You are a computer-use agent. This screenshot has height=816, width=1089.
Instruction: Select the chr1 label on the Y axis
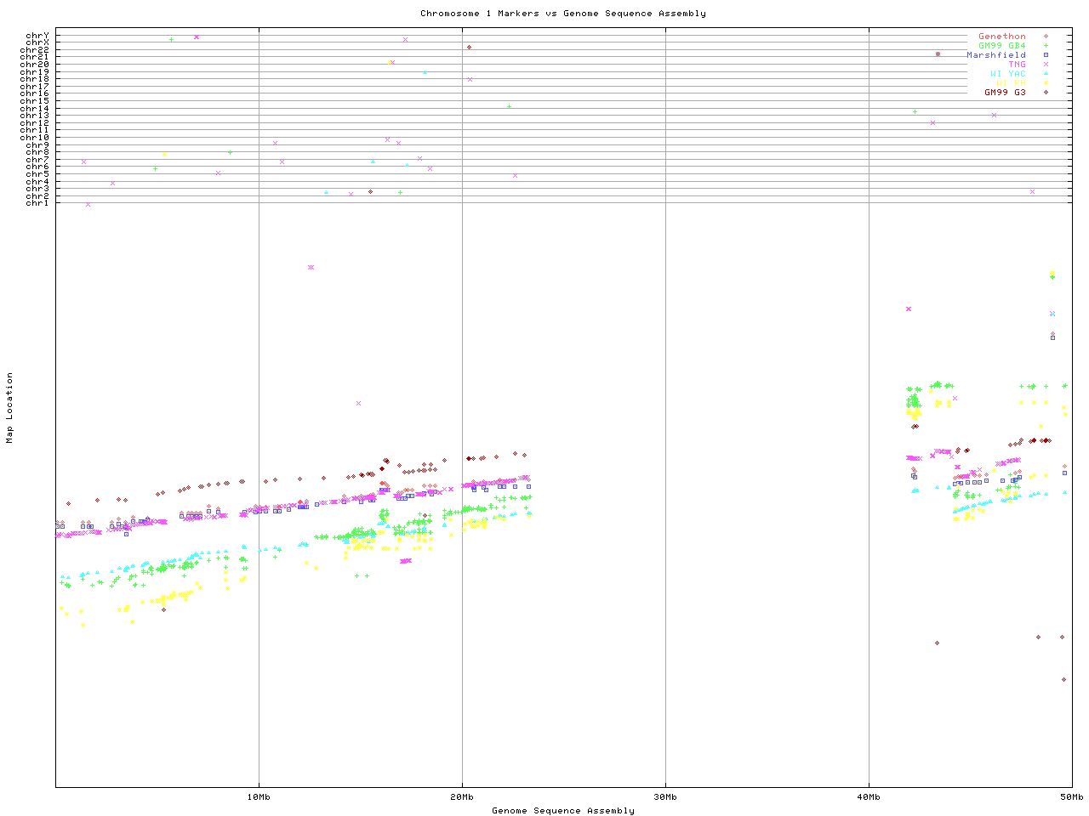click(37, 203)
